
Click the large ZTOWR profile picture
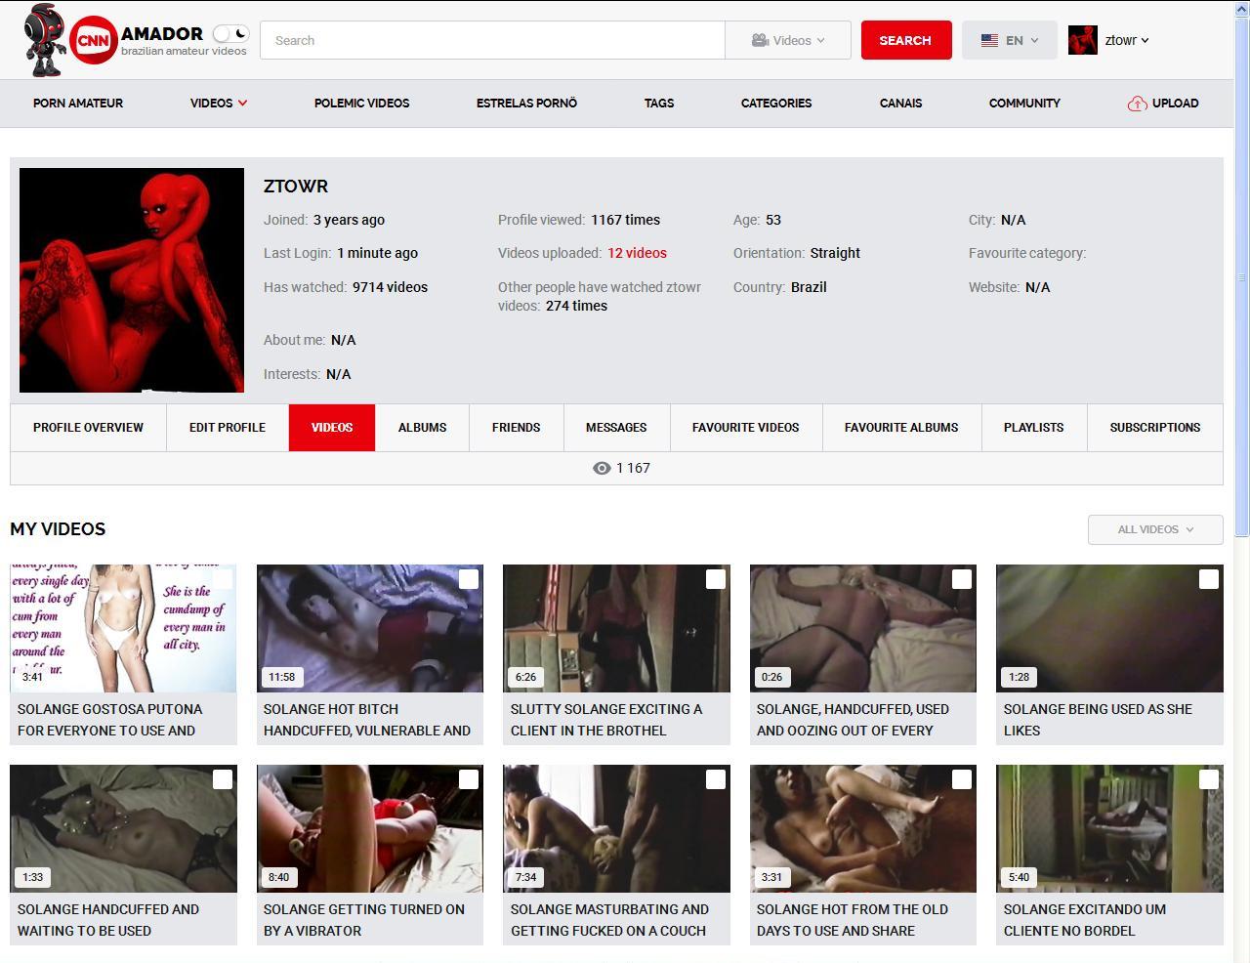pos(132,280)
